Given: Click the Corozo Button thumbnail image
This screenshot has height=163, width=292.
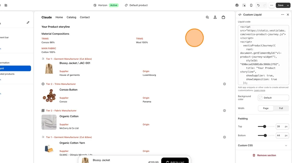Looking at the screenshot, I should pyautogui.click(x=49, y=96).
